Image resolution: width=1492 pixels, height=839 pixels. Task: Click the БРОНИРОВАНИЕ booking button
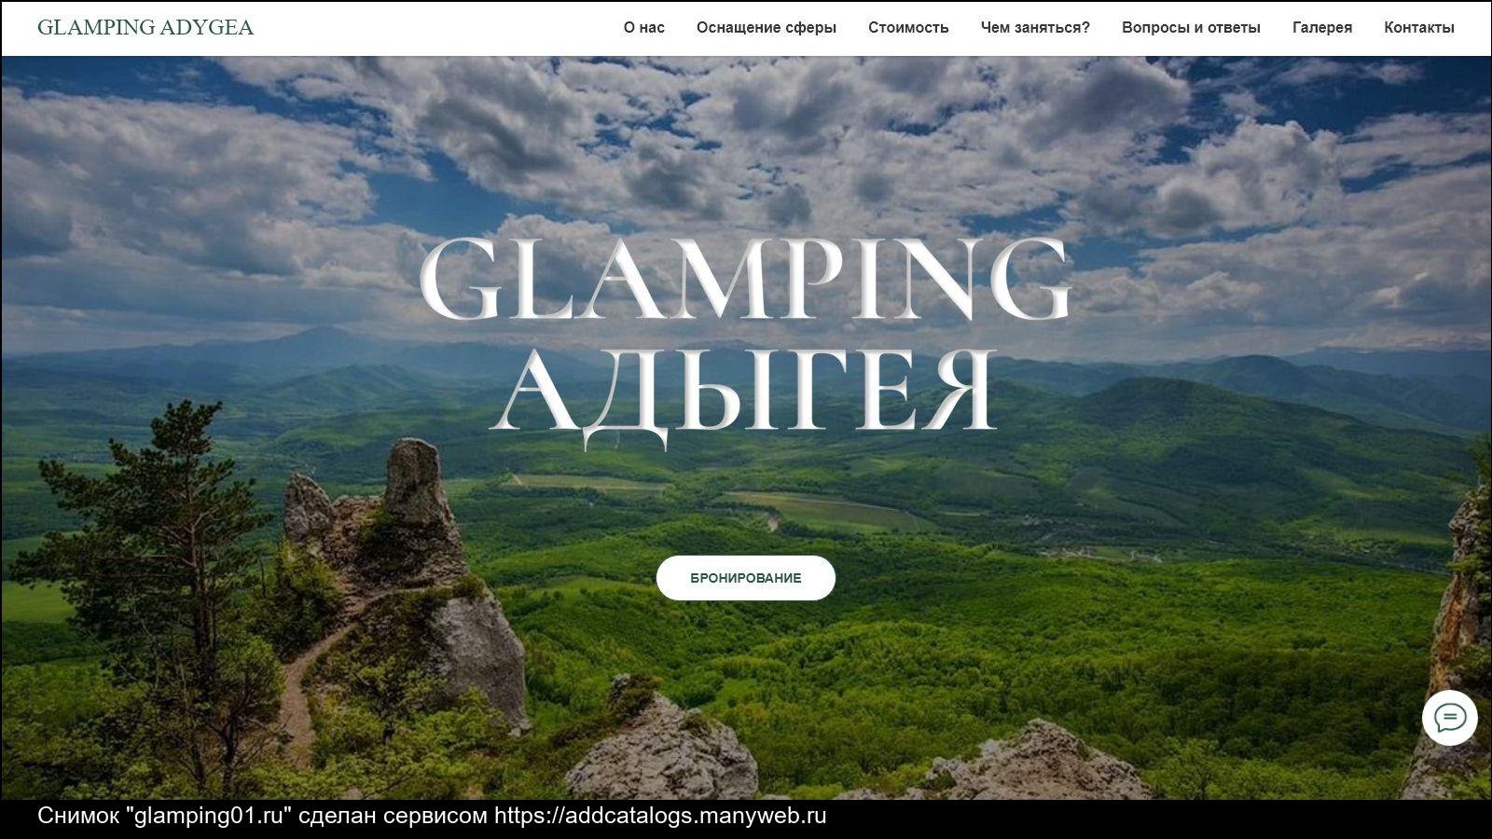click(746, 578)
